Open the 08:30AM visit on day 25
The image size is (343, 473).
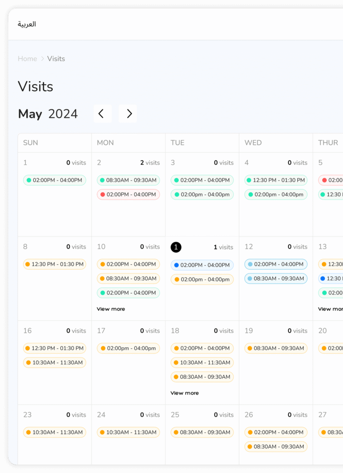tap(202, 432)
